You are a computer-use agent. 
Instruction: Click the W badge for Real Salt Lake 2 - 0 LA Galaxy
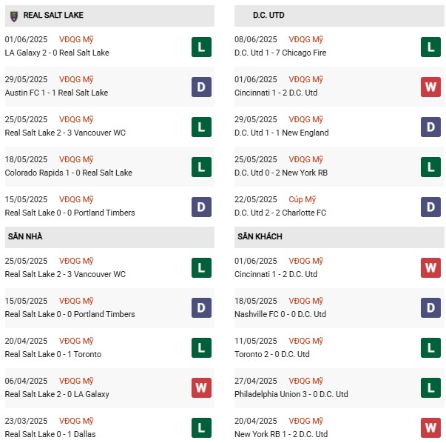201,389
